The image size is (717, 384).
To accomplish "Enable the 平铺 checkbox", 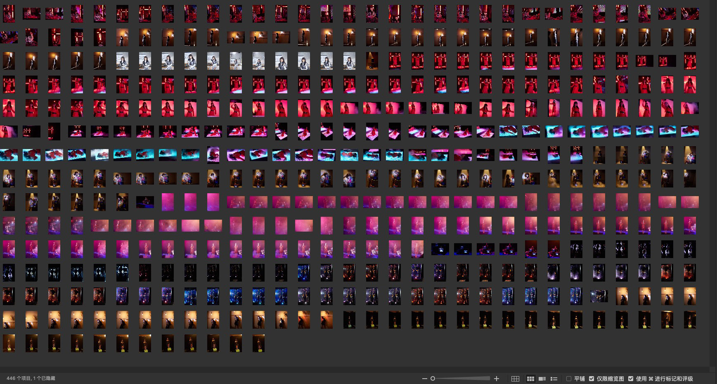I will [569, 379].
